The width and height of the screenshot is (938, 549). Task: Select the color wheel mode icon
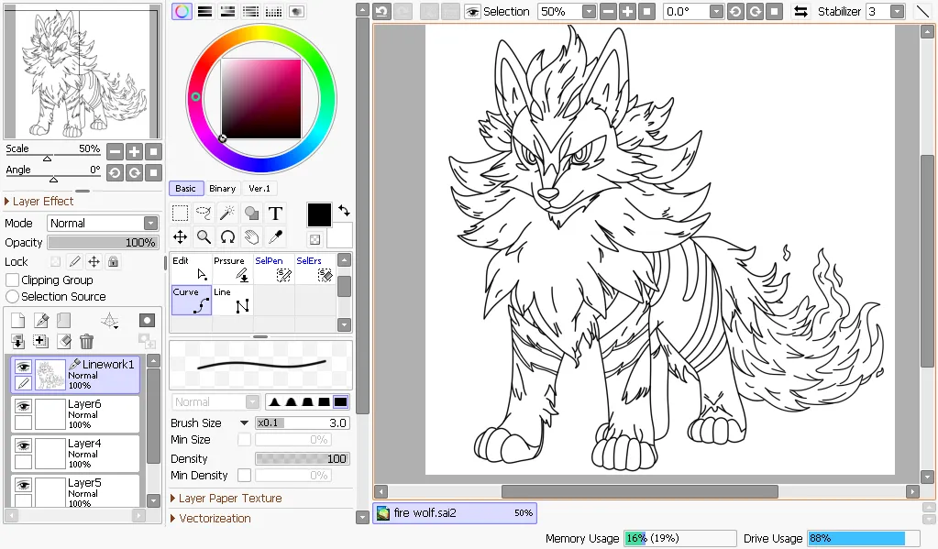pos(182,11)
